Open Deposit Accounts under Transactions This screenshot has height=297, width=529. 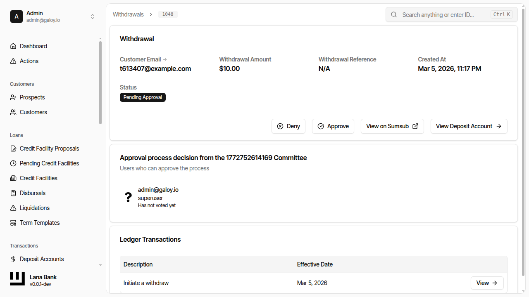point(41,259)
